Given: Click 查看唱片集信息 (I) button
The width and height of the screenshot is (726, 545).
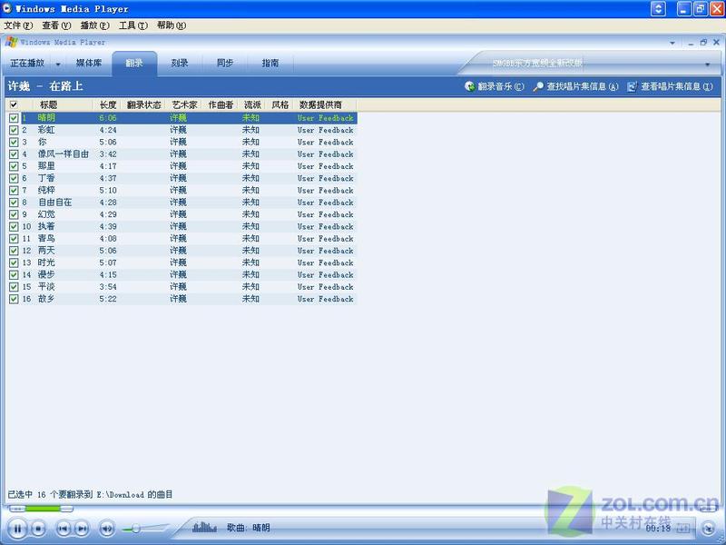Looking at the screenshot, I should [x=670, y=86].
